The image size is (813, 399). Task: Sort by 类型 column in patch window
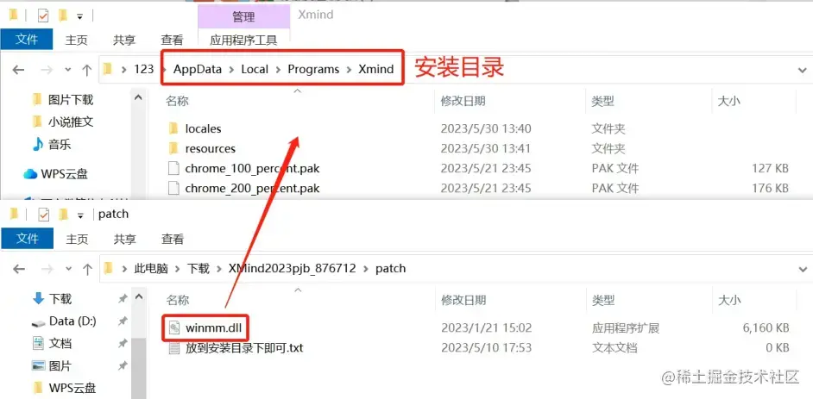pos(603,300)
